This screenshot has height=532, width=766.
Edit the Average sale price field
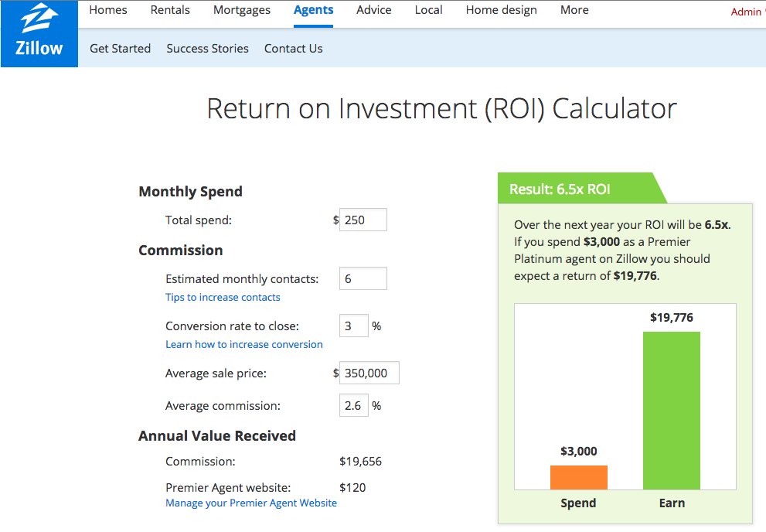point(369,373)
